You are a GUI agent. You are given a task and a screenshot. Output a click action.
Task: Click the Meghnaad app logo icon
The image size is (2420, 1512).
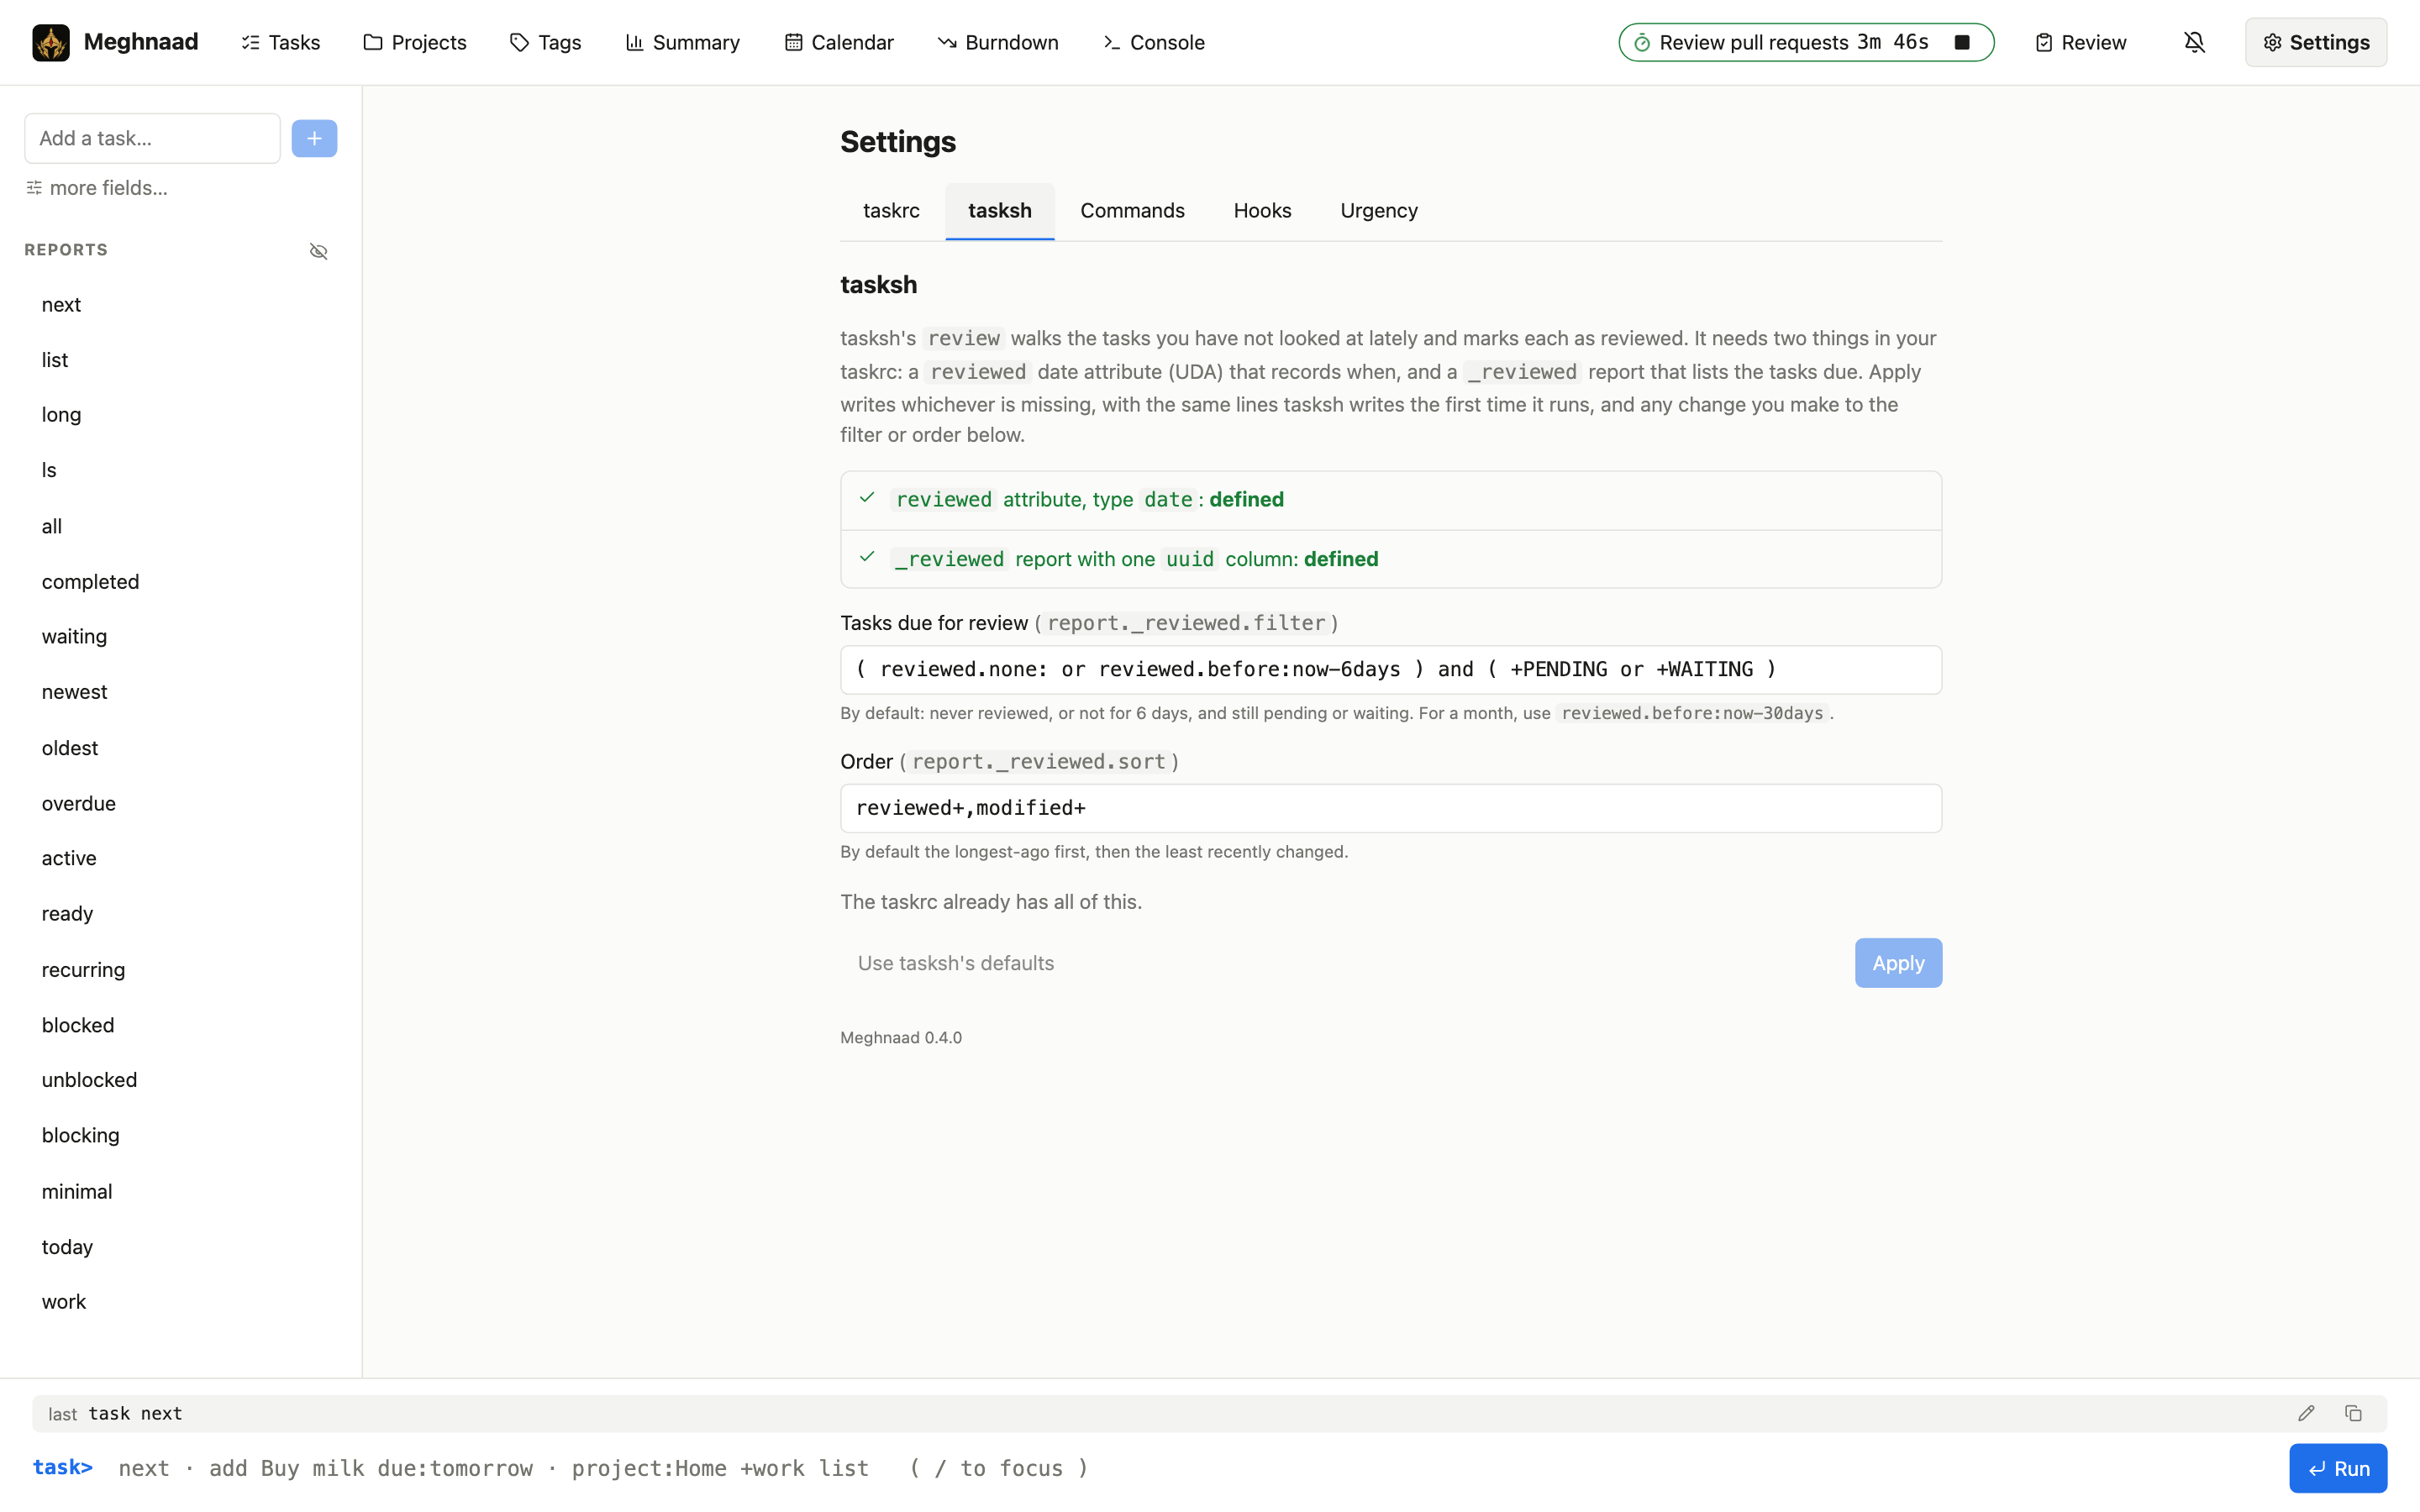click(x=51, y=42)
